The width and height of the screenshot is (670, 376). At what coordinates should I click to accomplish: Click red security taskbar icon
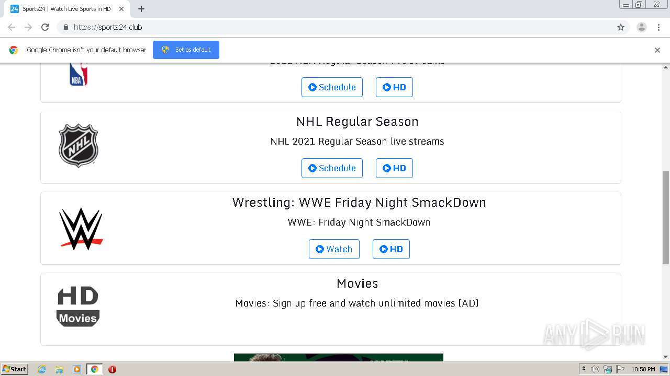(112, 369)
